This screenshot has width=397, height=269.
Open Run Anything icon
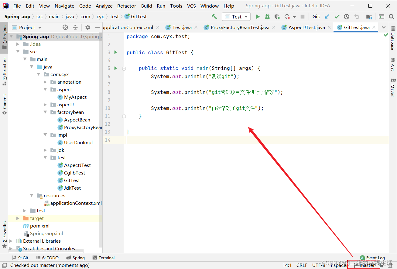coord(381,17)
